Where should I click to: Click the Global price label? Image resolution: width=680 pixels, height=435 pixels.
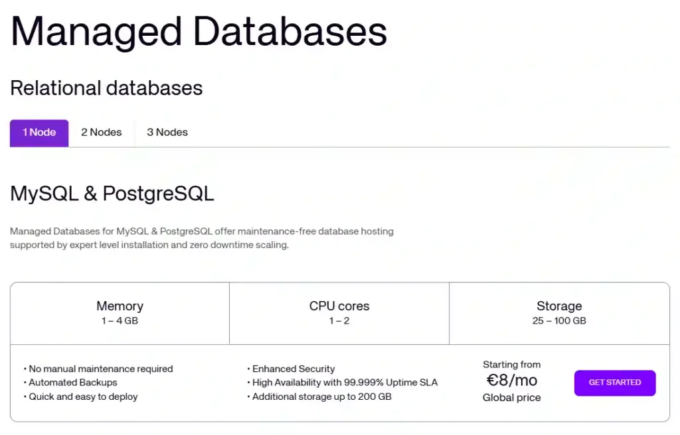click(x=511, y=397)
